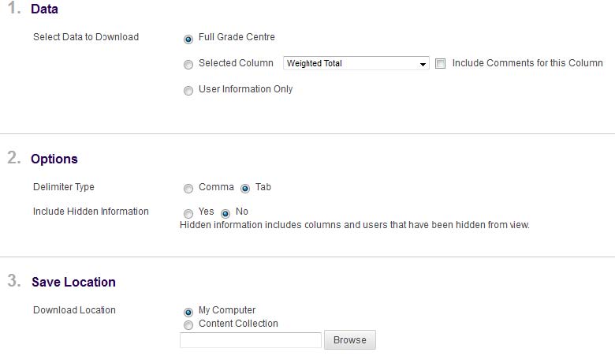Click the Select Data to Download label
This screenshot has width=615, height=356.
(x=86, y=37)
